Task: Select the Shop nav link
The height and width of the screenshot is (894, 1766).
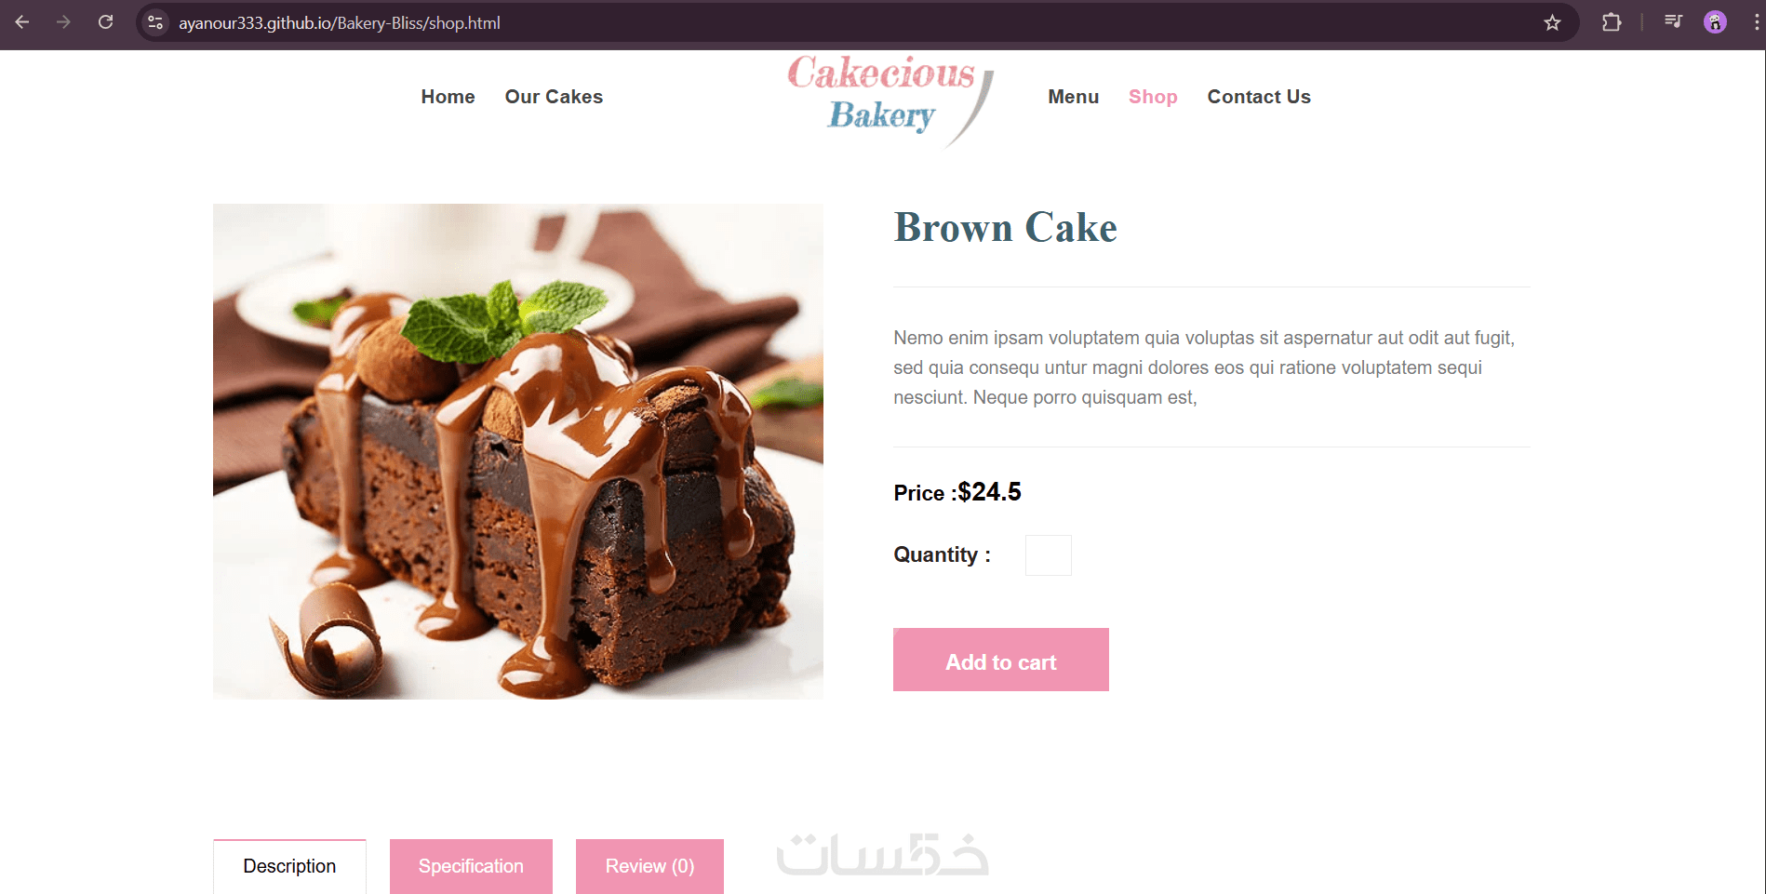Action: pos(1153,97)
